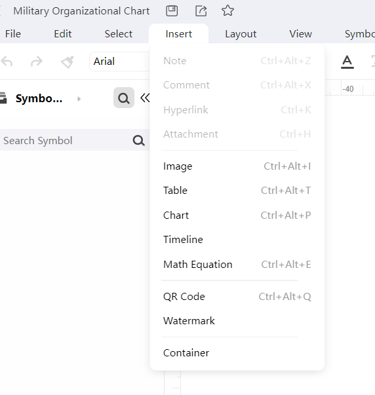Click the magnifier in Search Symbol box

pyautogui.click(x=139, y=141)
